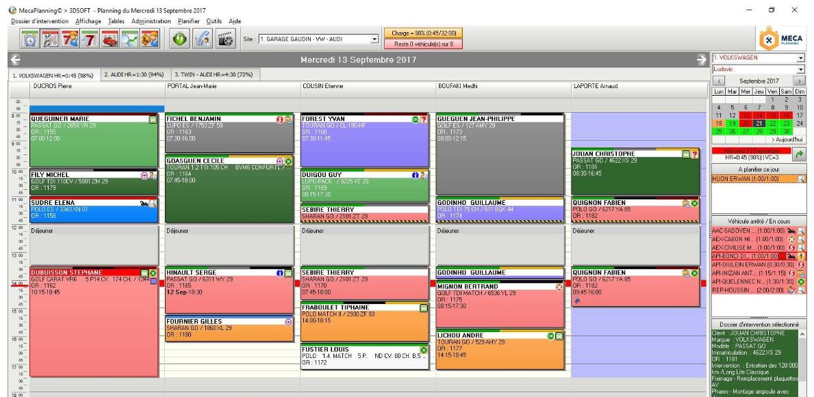Screen dimensions: 814x397
Task: Click red question mark on Forest Yvan
Action: 424,120
